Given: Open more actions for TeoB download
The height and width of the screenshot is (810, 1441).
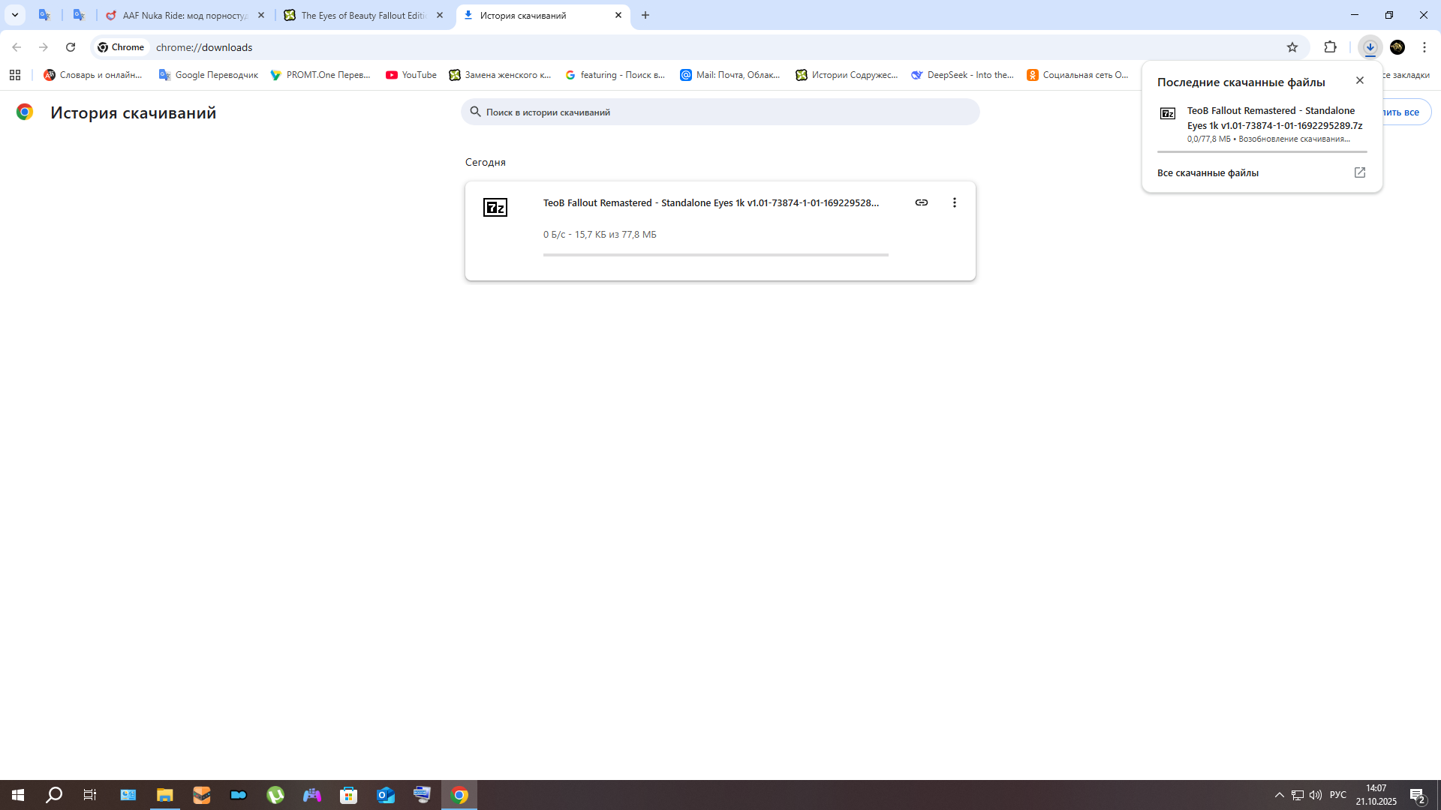Looking at the screenshot, I should click(955, 202).
